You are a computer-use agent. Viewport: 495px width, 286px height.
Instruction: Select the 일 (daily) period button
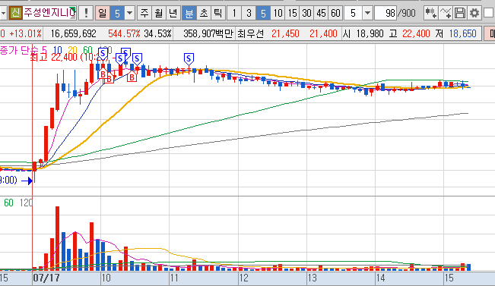click(x=103, y=13)
